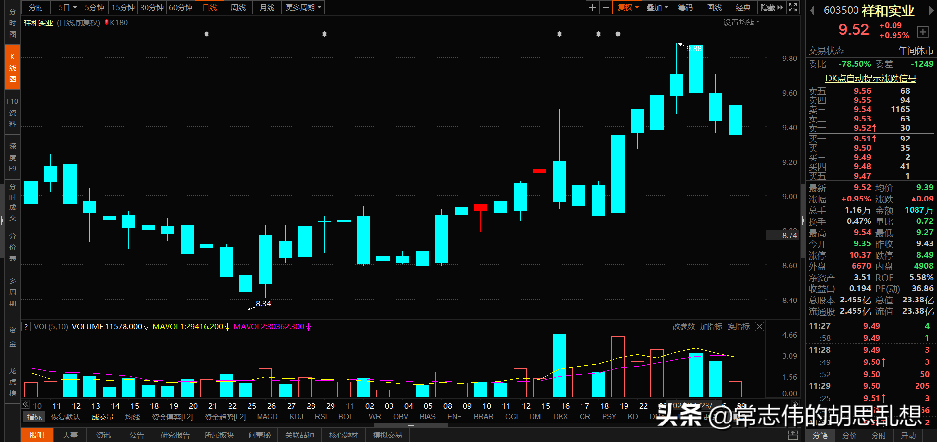Click the 换指标 button
Screen dimensions: 937x442
pos(738,326)
